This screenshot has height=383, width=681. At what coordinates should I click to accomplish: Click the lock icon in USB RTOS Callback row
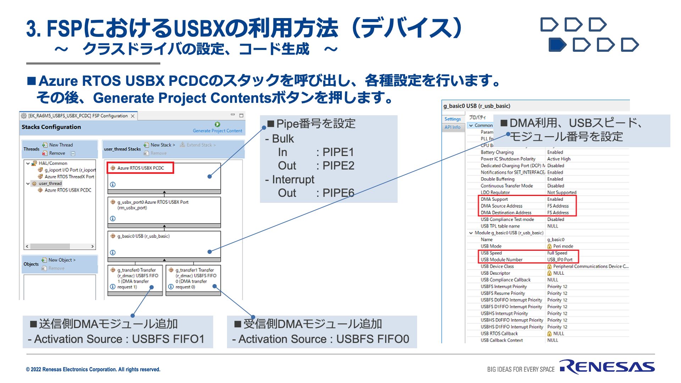(549, 334)
